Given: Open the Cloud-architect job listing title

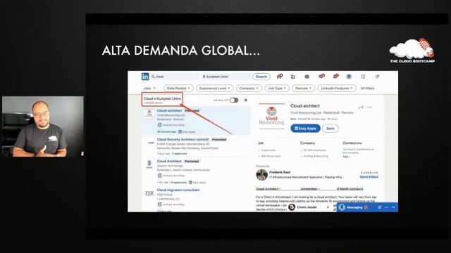Looking at the screenshot, I should click(169, 110).
